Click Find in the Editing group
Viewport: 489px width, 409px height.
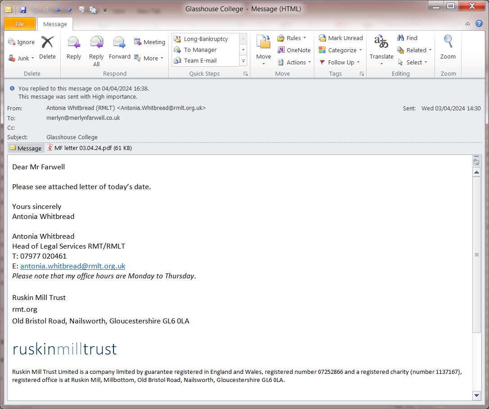pyautogui.click(x=407, y=38)
